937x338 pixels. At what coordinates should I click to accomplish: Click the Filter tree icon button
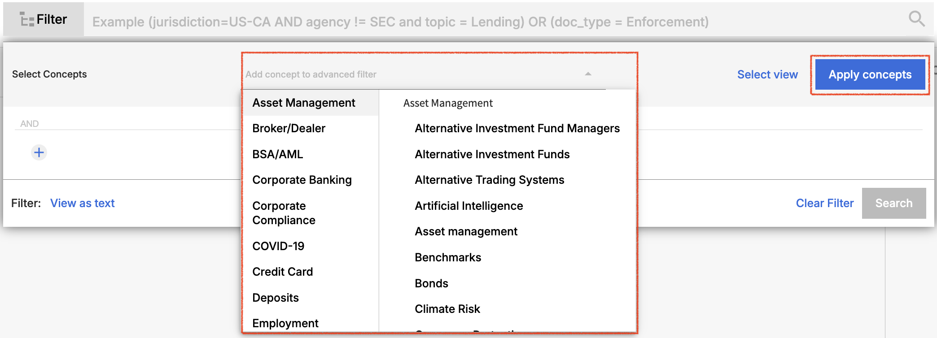(43, 19)
